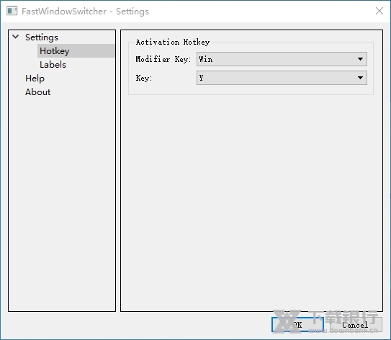Select Settings in the tree
Viewport: 391px width, 340px height.
coord(42,37)
